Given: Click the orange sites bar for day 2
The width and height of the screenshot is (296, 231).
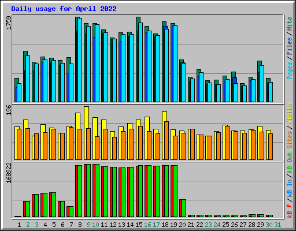Looking at the screenshot, I should pos(28,144).
